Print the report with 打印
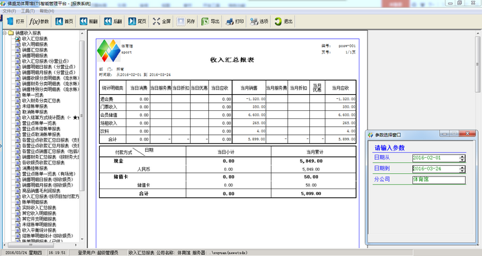The image size is (482, 256). point(235,21)
